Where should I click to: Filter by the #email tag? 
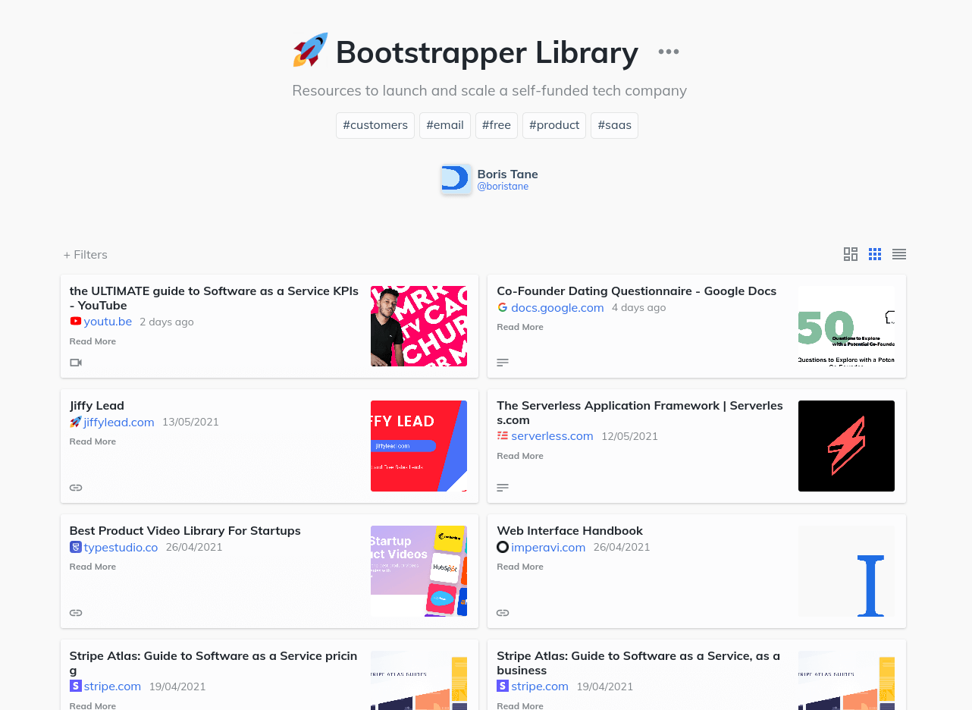(x=445, y=125)
